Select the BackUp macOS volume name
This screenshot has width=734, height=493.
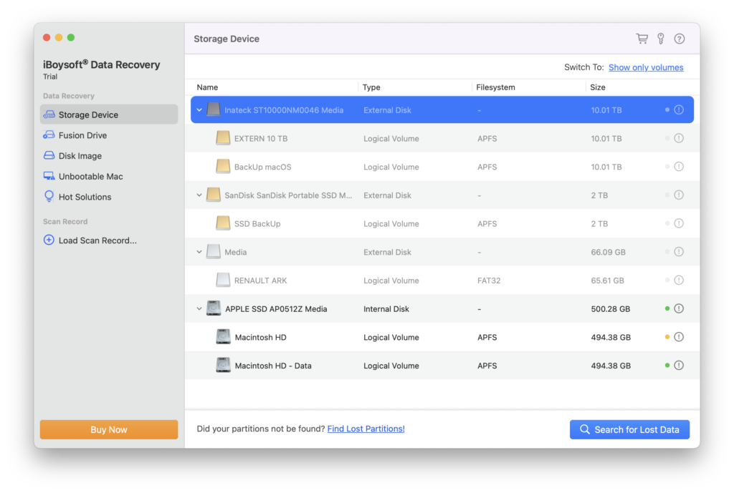[262, 167]
